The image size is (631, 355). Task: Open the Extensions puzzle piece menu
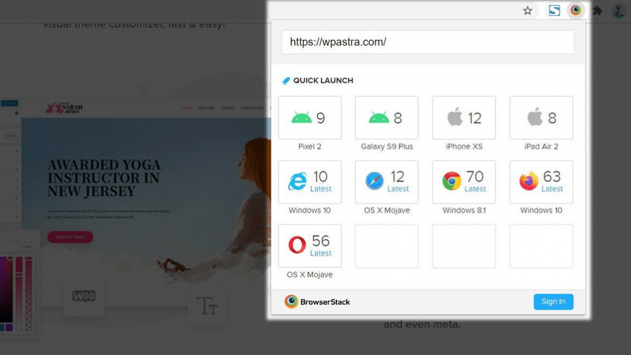point(596,10)
